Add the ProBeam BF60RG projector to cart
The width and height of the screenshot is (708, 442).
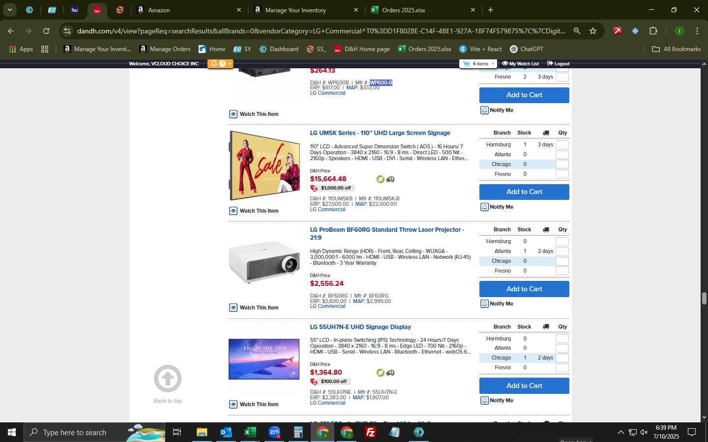pos(524,289)
